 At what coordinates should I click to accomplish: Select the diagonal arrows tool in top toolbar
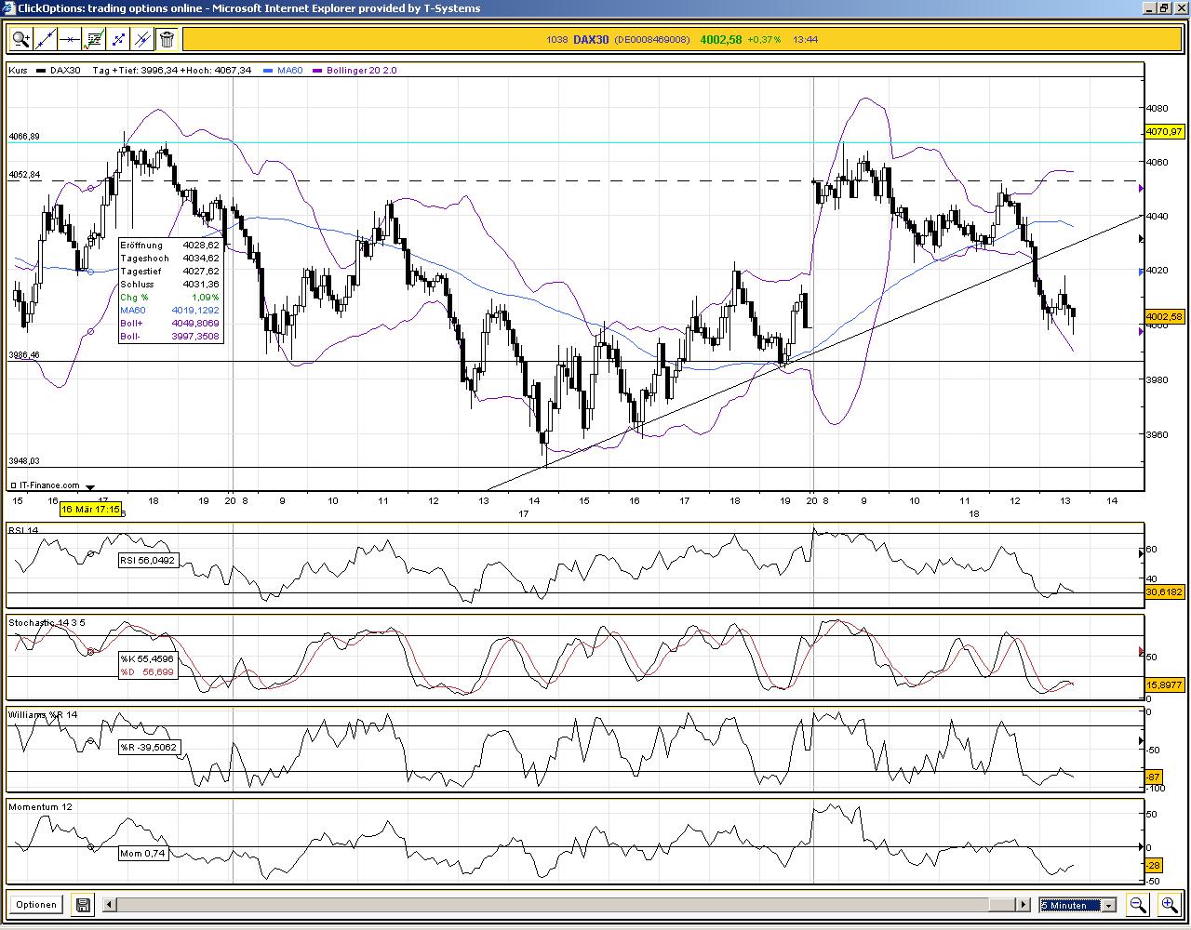coord(118,39)
